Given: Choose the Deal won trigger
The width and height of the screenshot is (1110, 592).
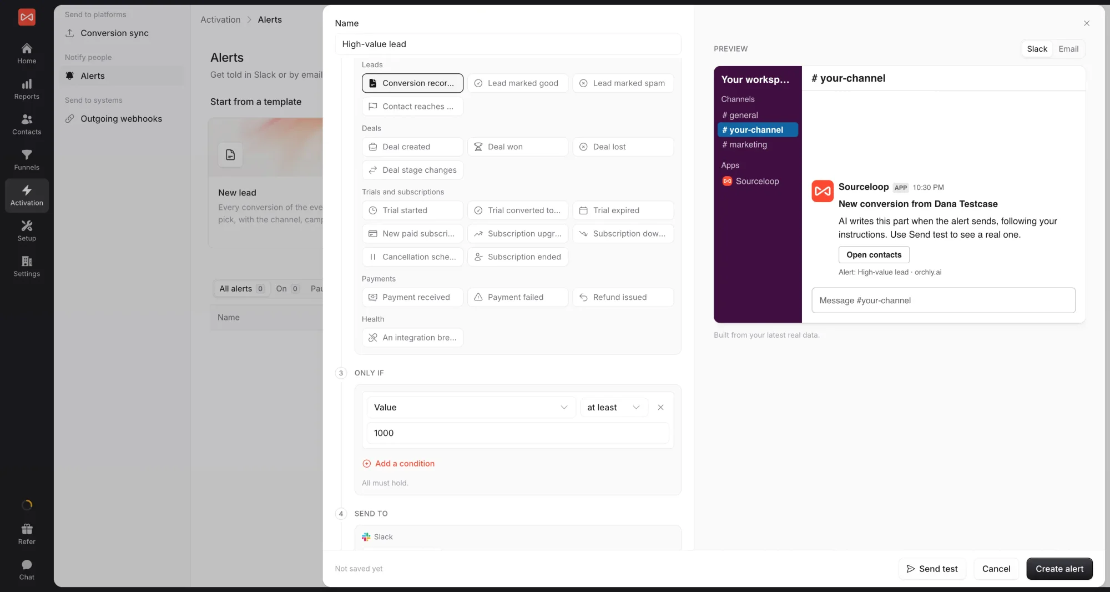Looking at the screenshot, I should [518, 147].
